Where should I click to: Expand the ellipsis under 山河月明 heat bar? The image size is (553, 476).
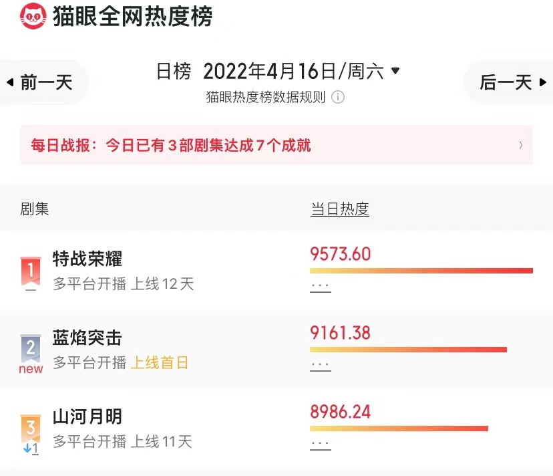pyautogui.click(x=320, y=444)
